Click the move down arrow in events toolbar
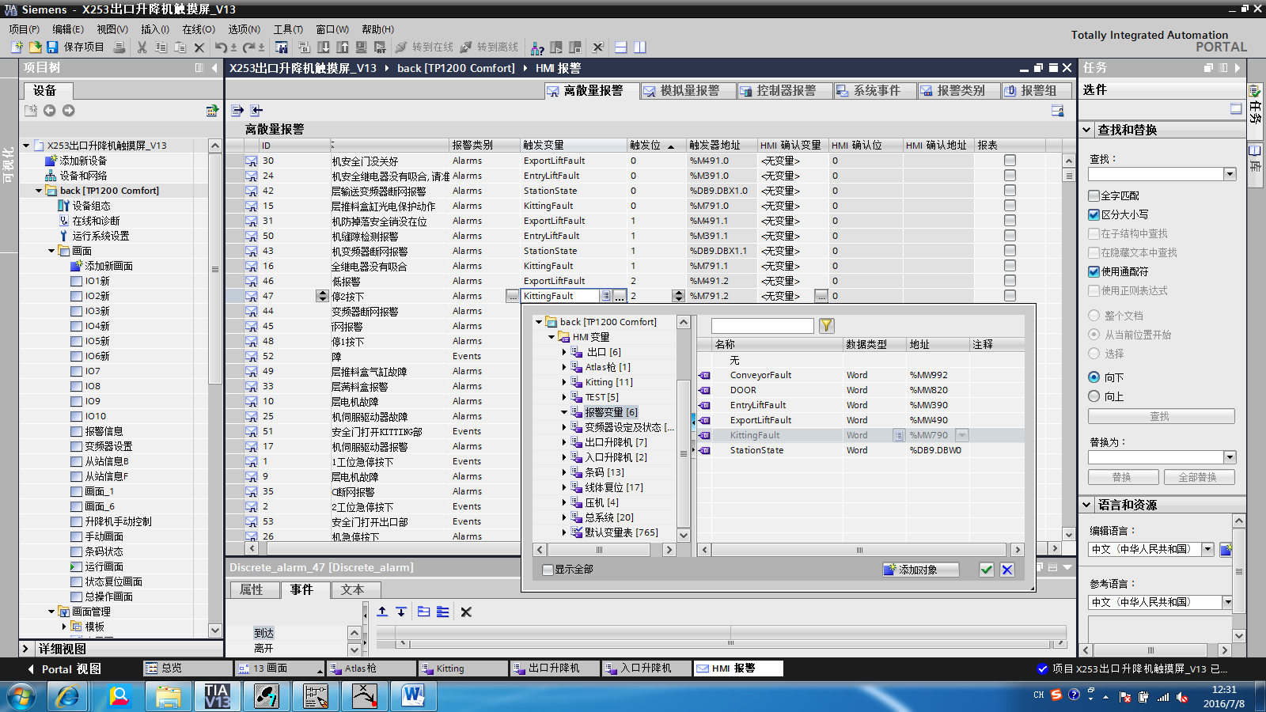Image resolution: width=1266 pixels, height=712 pixels. 401,612
